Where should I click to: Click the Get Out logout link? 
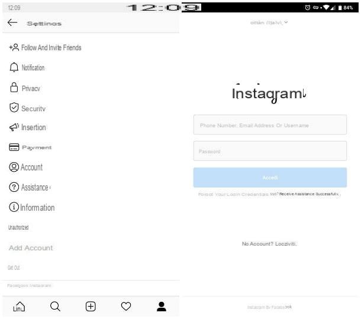(14, 268)
